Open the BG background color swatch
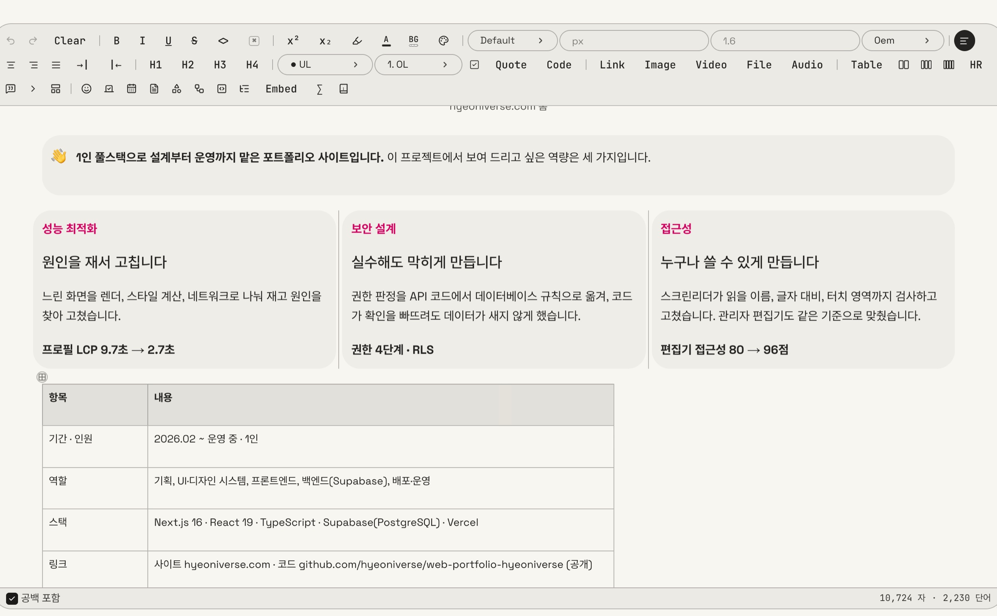The width and height of the screenshot is (997, 616). [x=413, y=41]
